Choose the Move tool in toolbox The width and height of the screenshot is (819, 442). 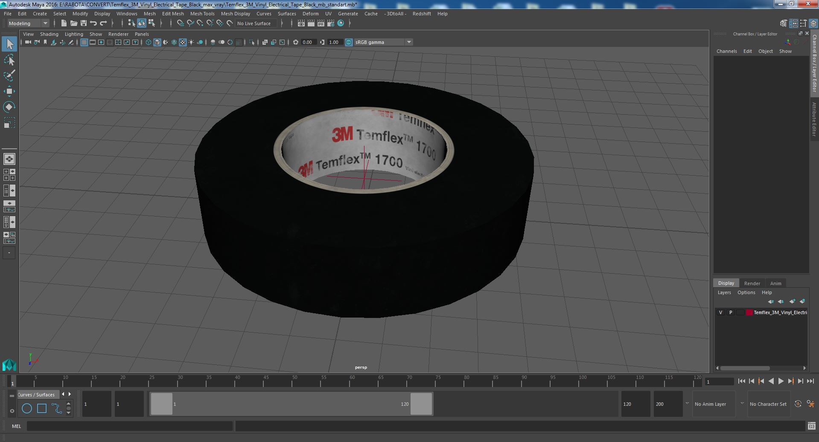(x=9, y=91)
